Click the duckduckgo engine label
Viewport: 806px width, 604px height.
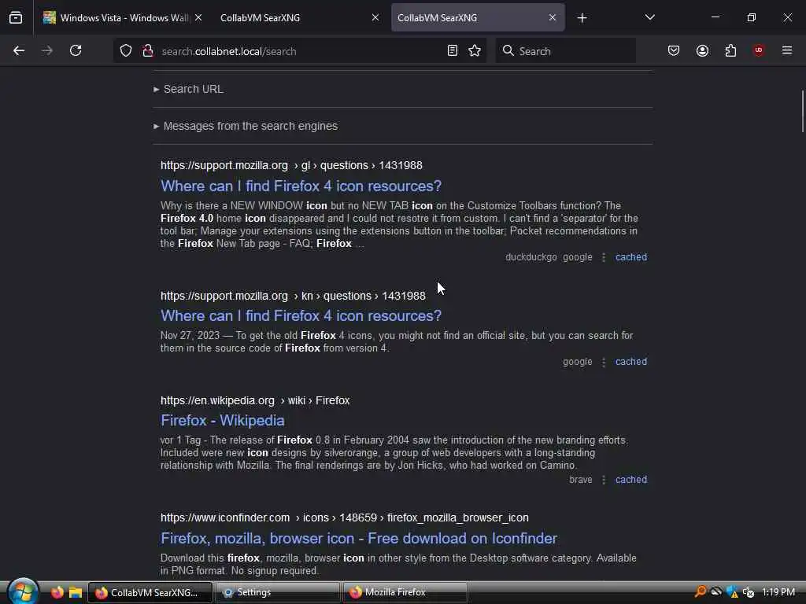click(531, 257)
